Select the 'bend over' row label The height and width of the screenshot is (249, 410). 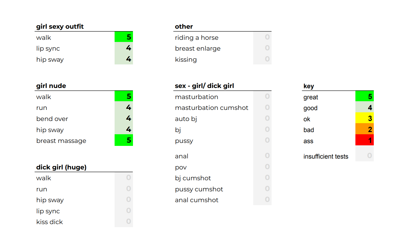pos(52,119)
